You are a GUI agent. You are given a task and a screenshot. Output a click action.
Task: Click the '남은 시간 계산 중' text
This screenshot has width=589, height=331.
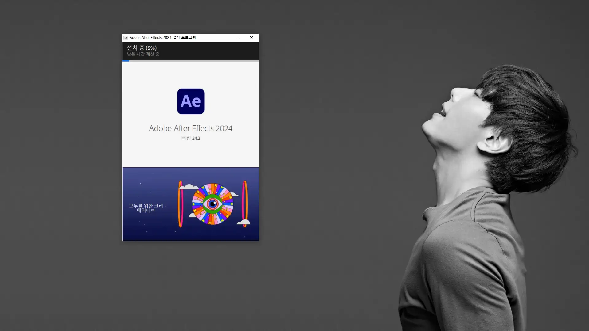[143, 54]
